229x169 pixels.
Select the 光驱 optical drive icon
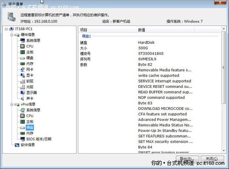[x=22, y=87]
